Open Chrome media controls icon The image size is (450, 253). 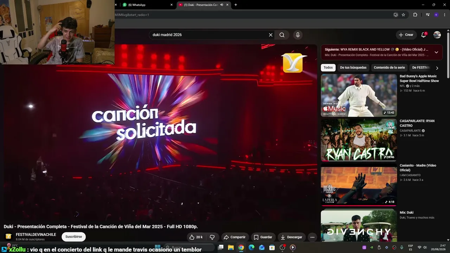[427, 15]
